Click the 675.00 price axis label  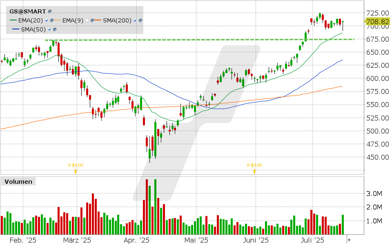(x=377, y=39)
